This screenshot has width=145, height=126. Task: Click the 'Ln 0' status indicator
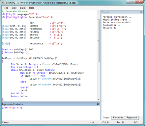point(91,122)
